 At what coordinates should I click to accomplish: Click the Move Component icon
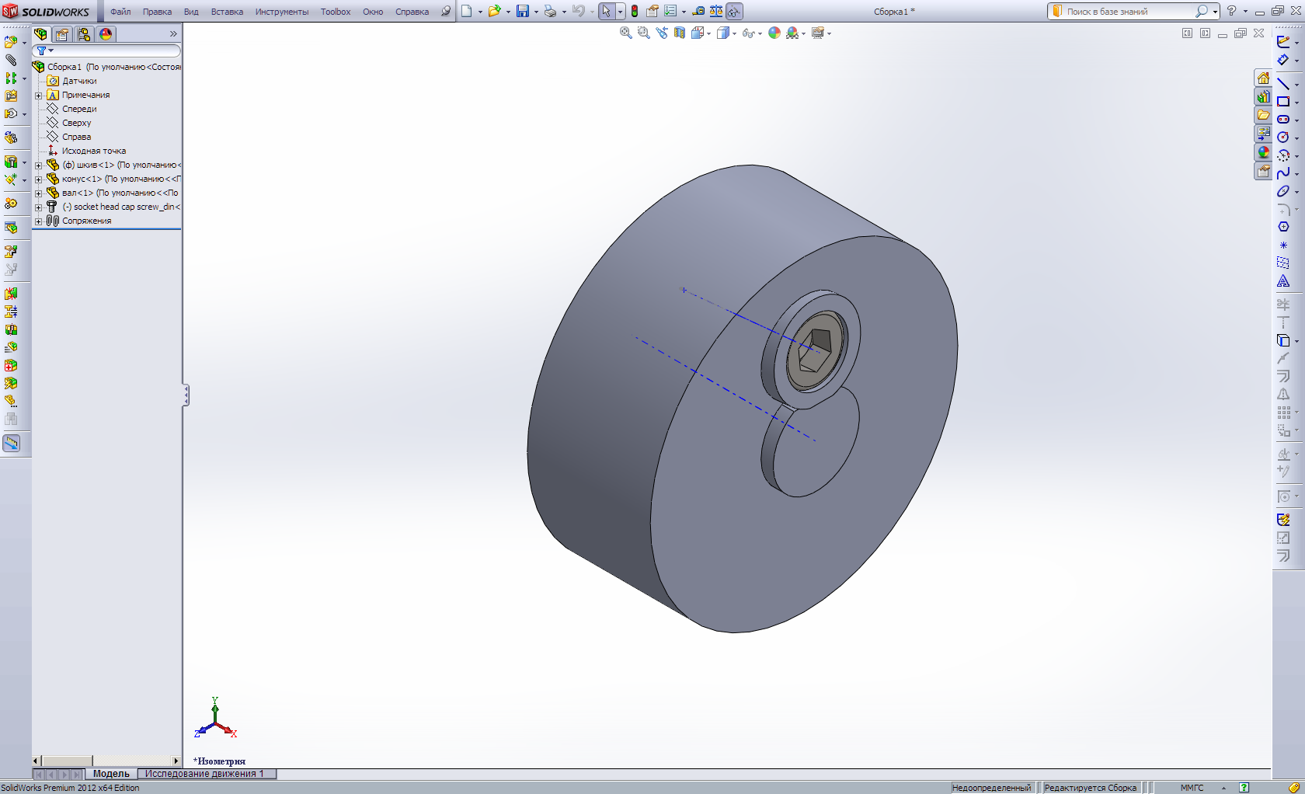pos(10,114)
